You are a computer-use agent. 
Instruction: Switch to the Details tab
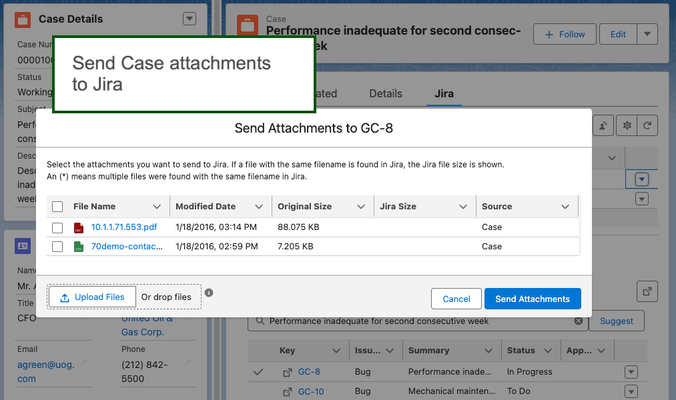pyautogui.click(x=386, y=93)
